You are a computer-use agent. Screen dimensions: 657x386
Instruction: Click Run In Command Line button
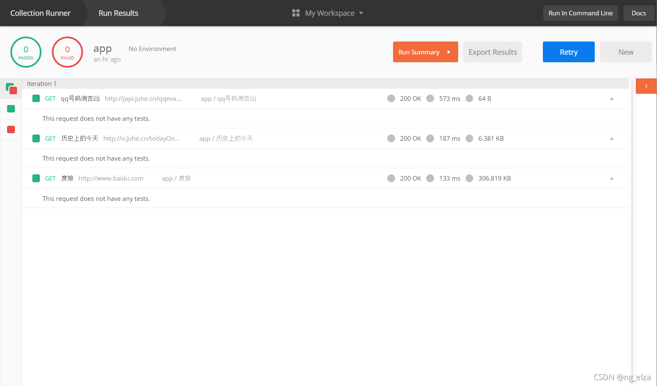[x=581, y=13]
